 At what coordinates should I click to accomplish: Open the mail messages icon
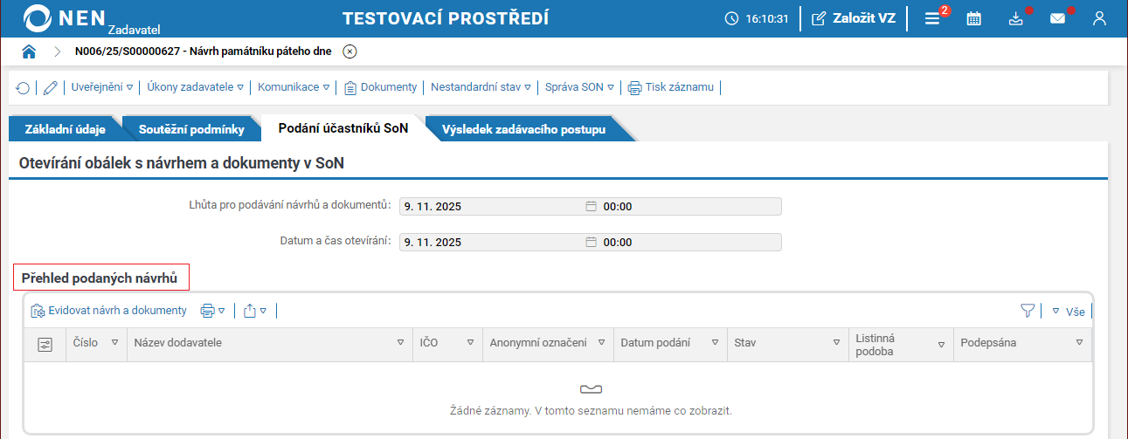click(1057, 18)
